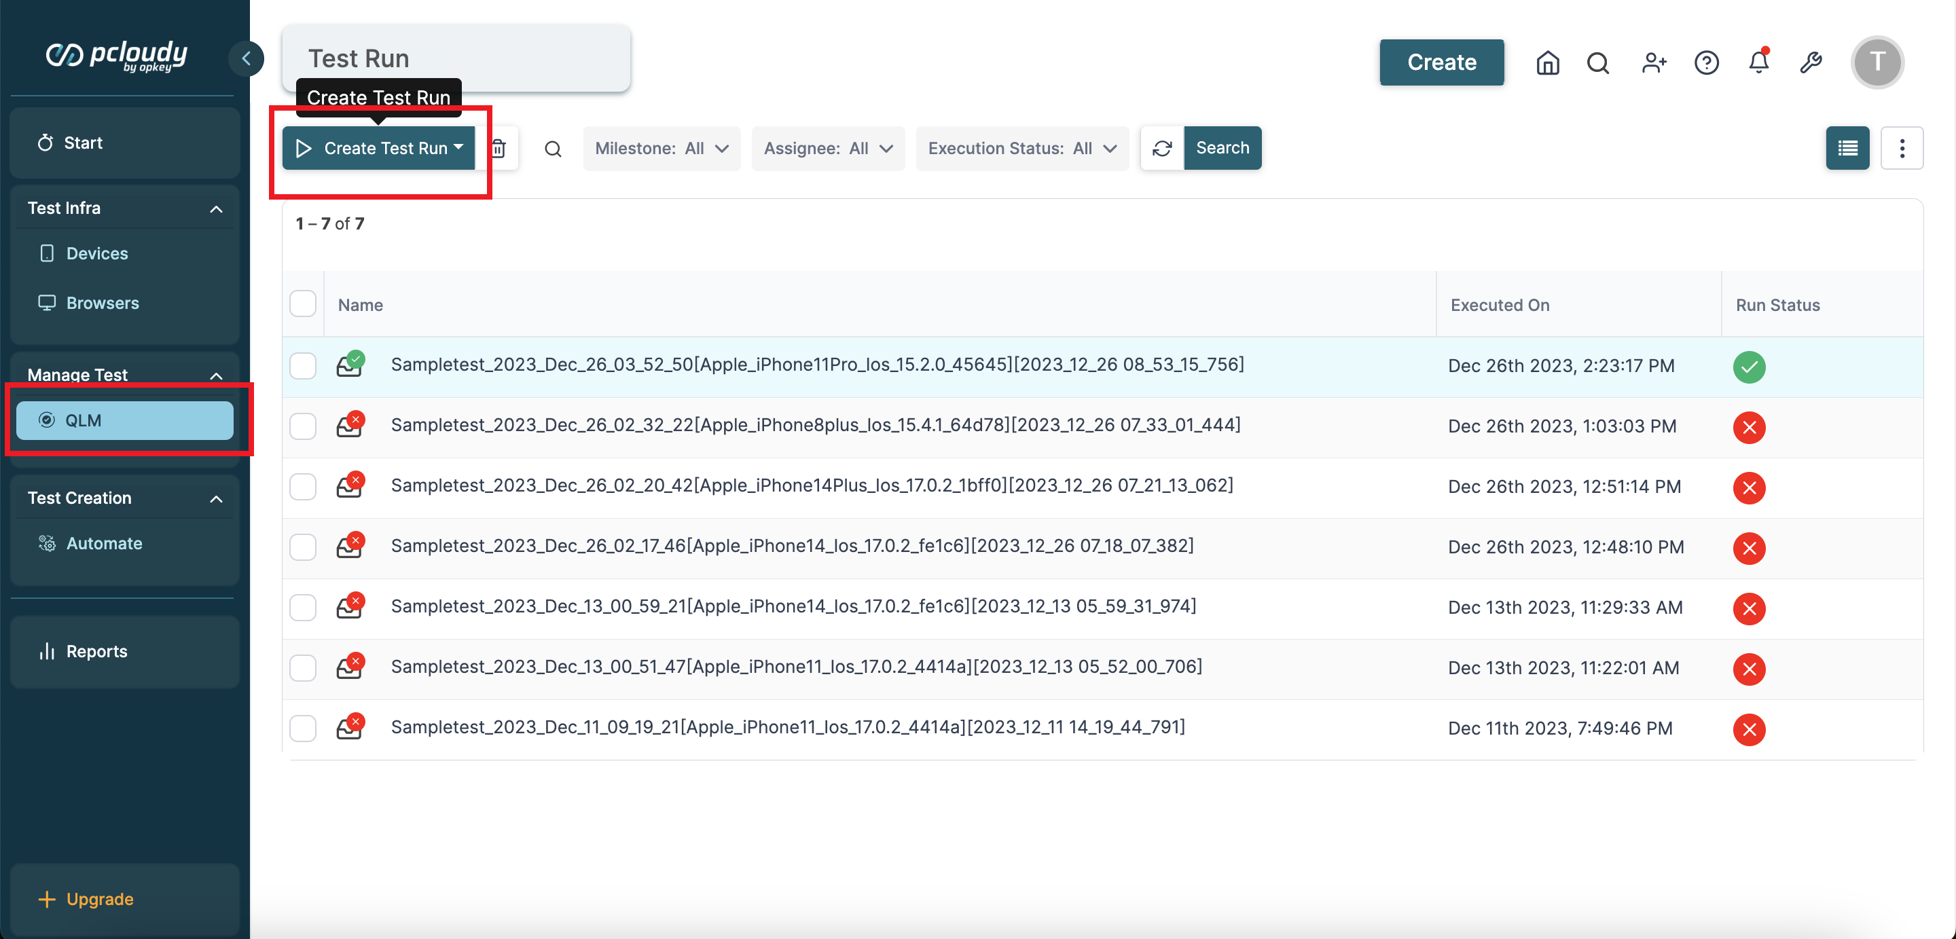Image resolution: width=1956 pixels, height=939 pixels.
Task: Open the Sampletest_2023_Dec_13_00_51_47 iPhone11 run
Action: [797, 667]
